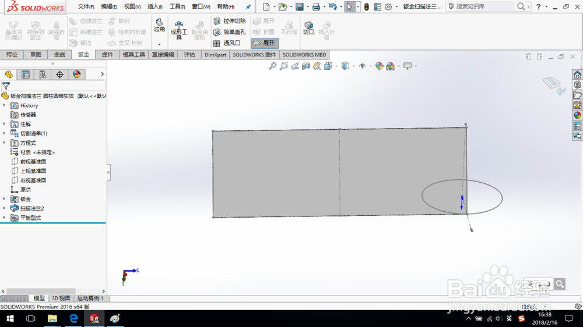Open the FeatureManager design tree tab
The width and height of the screenshot is (583, 327).
tap(9, 74)
